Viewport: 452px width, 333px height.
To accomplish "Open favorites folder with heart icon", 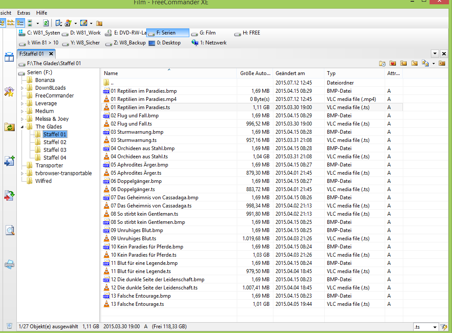I will [x=392, y=63].
